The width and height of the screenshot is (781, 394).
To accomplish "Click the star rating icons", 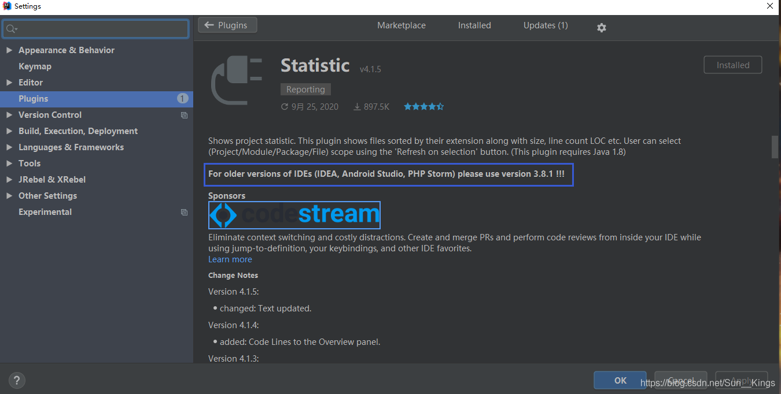I will tap(423, 106).
